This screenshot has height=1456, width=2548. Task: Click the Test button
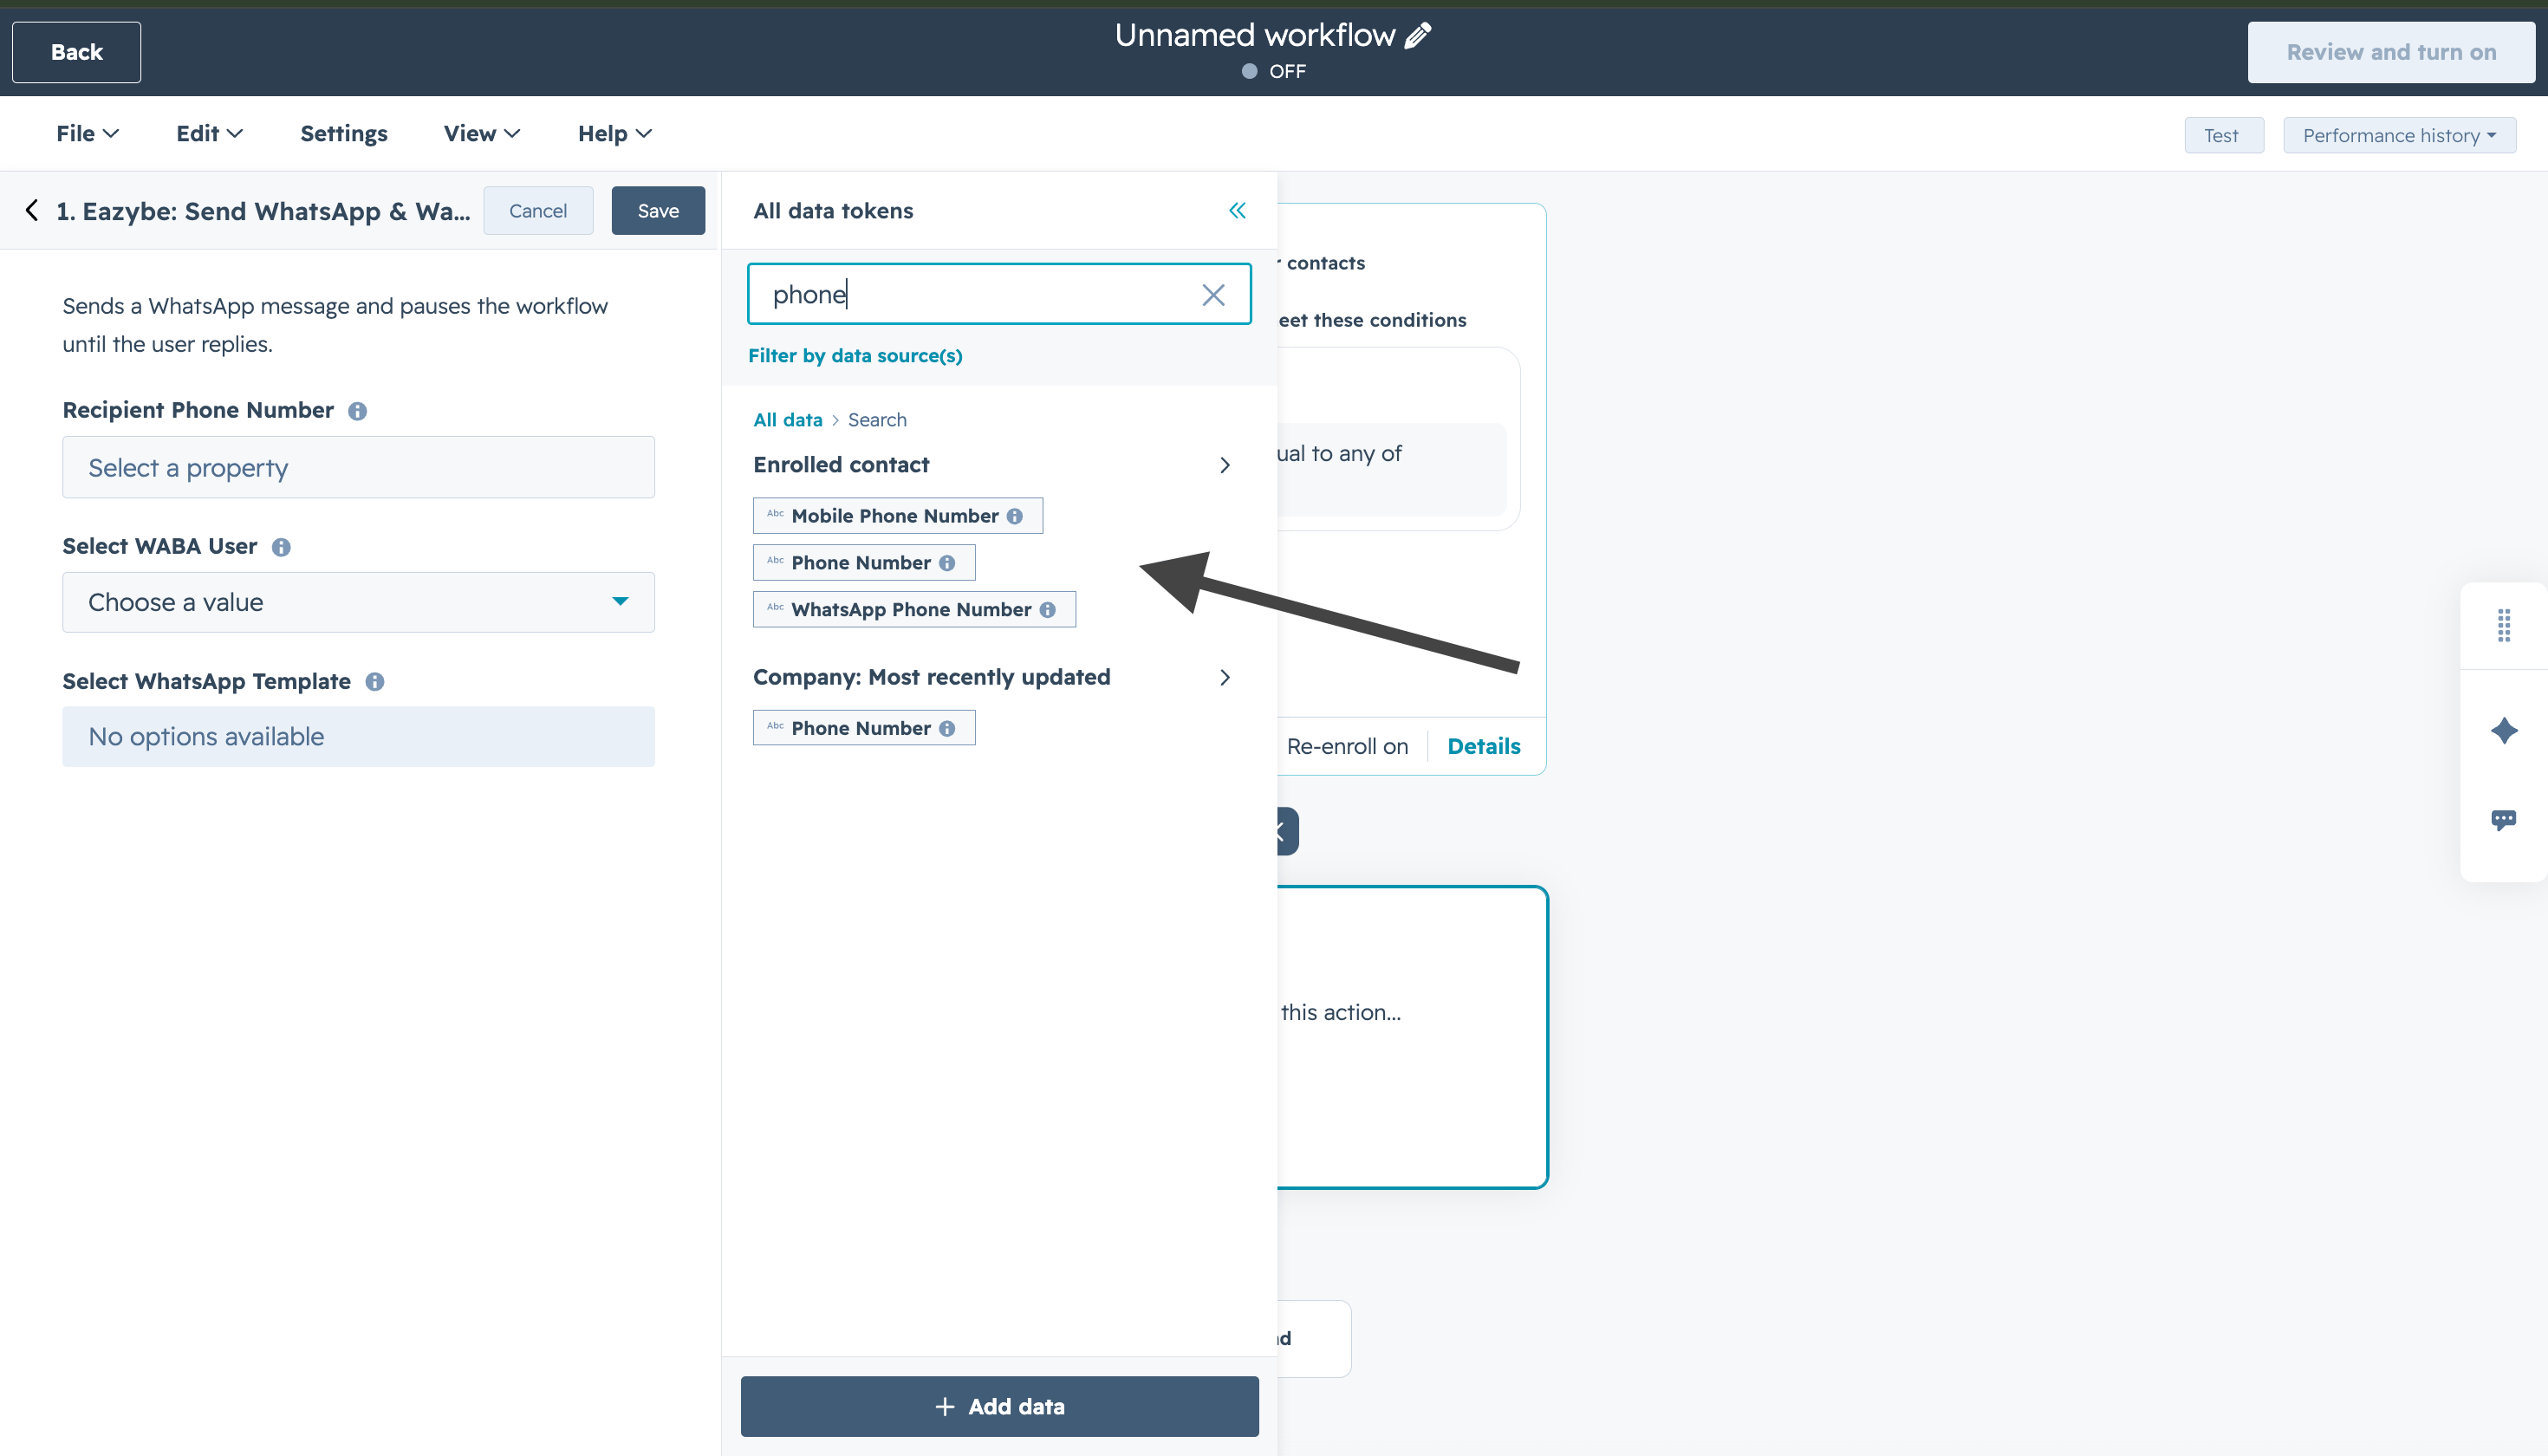click(2223, 135)
